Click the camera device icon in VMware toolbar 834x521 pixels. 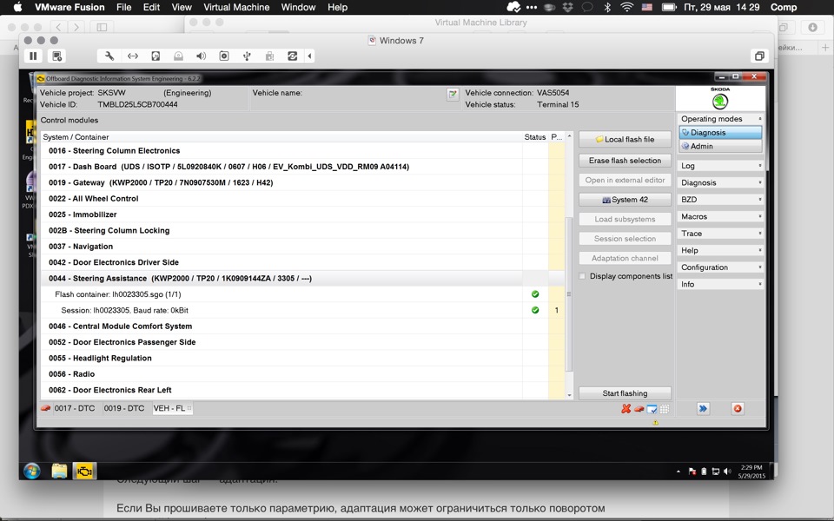pos(224,56)
